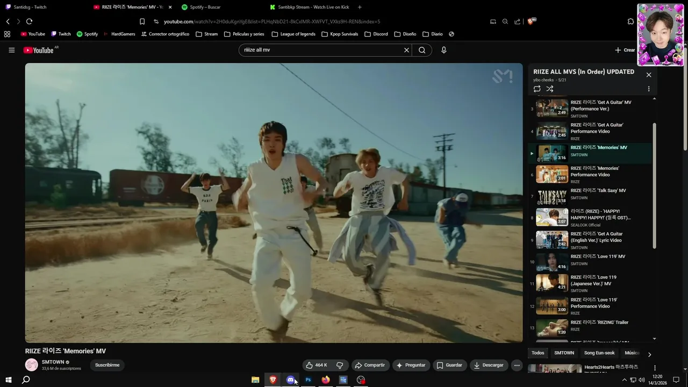Viewport: 688px width, 387px height.
Task: Open the YouTube guide hamburger menu
Action: pyautogui.click(x=11, y=50)
